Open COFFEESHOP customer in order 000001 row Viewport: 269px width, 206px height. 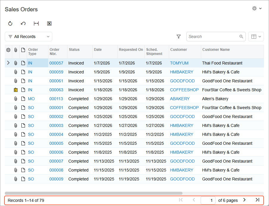pos(184,108)
